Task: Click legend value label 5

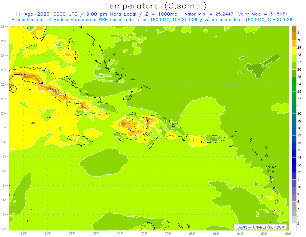Action: point(298,223)
